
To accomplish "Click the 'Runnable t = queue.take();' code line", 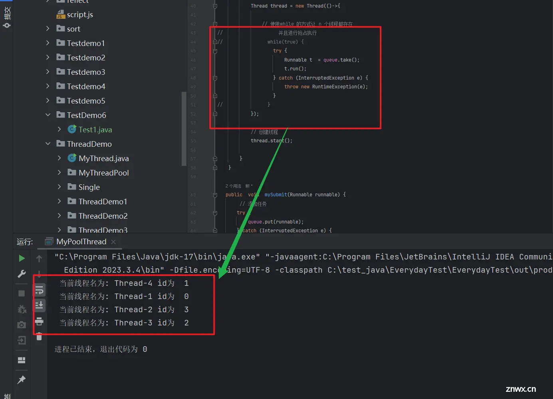I will [322, 60].
